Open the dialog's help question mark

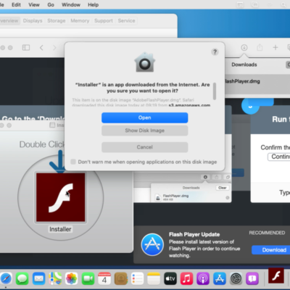215,51
